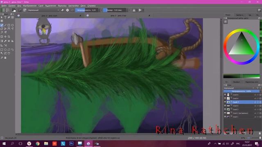Select the Elliptical Selection tool

[5, 50]
